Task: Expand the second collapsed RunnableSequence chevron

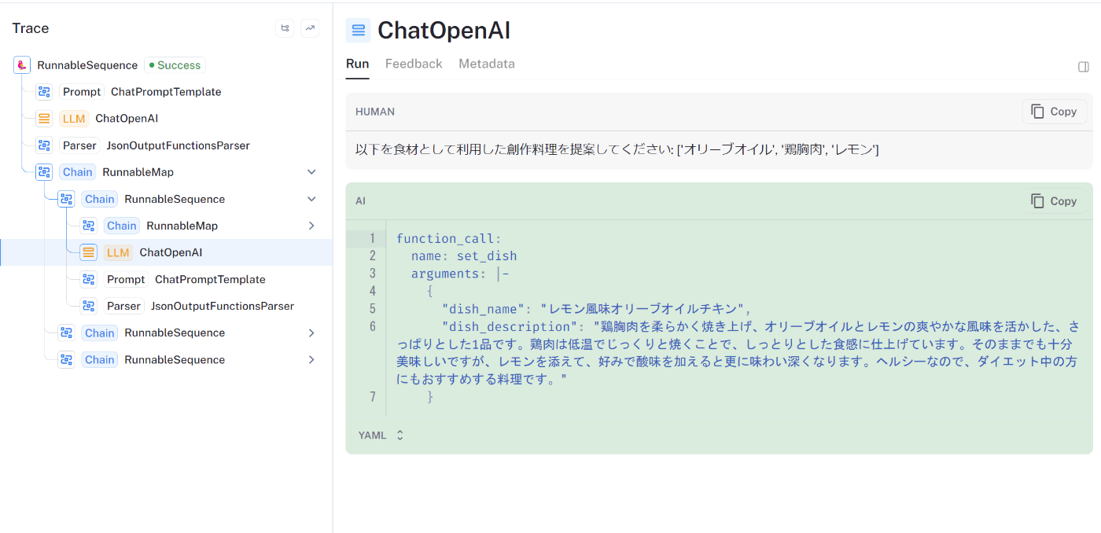Action: (311, 333)
